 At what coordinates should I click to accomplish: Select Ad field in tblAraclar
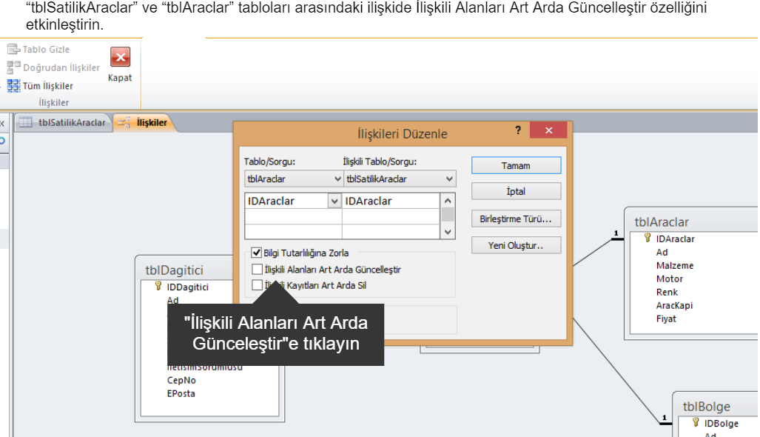[662, 253]
